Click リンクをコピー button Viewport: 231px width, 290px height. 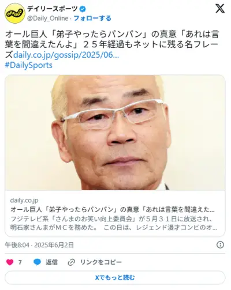click(x=101, y=262)
